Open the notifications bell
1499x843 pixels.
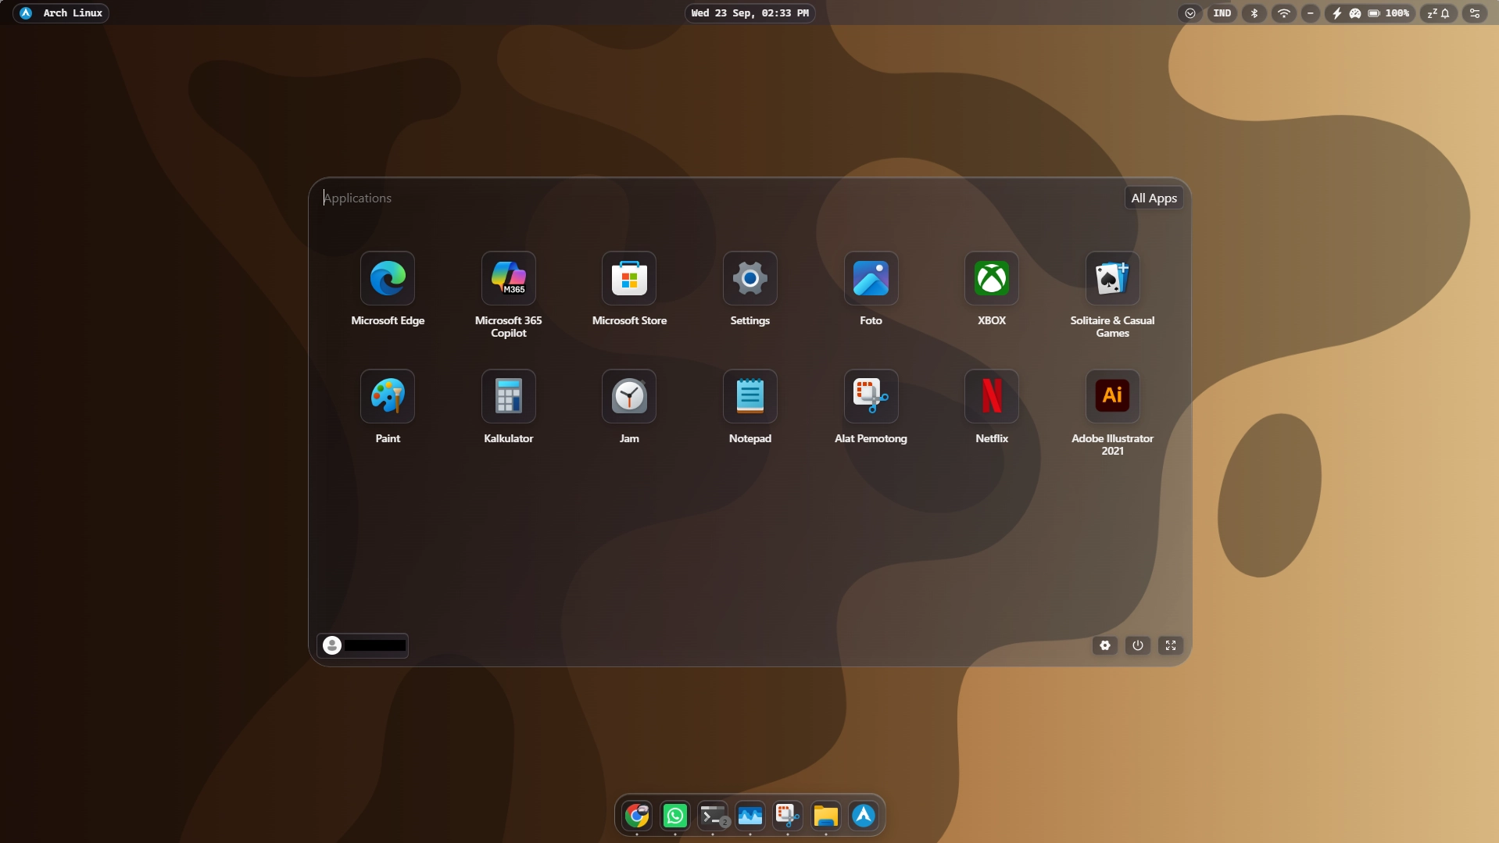(x=1446, y=13)
